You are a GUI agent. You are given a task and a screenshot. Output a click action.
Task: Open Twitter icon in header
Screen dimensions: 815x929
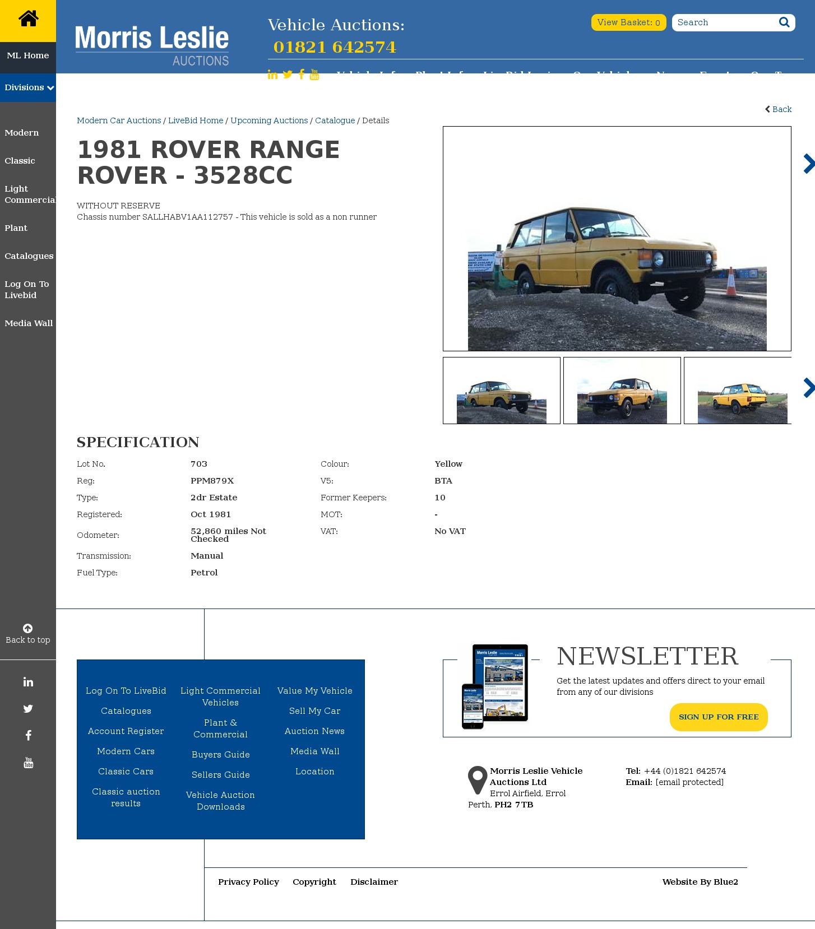pyautogui.click(x=288, y=75)
